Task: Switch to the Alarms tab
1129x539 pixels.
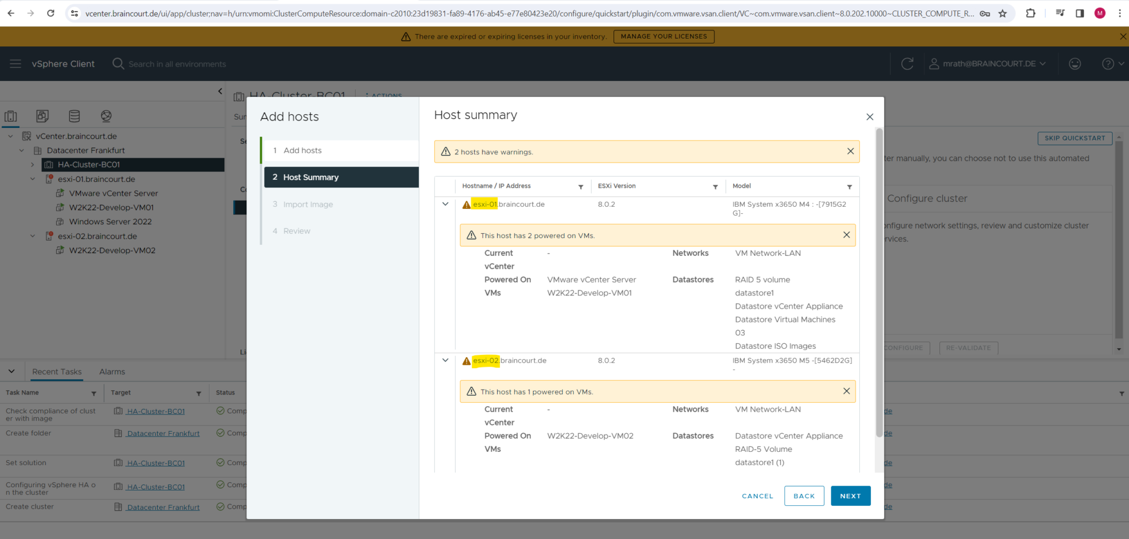Action: click(112, 371)
